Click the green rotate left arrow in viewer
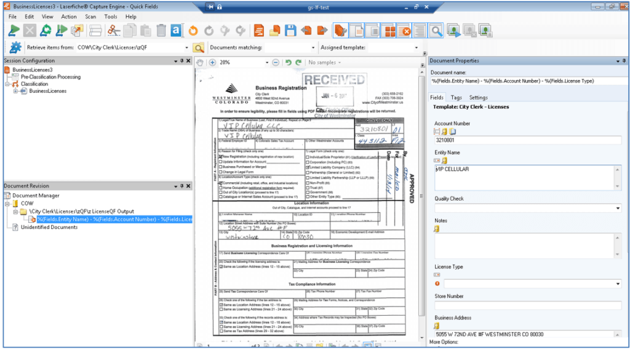The height and width of the screenshot is (349, 630). (287, 62)
